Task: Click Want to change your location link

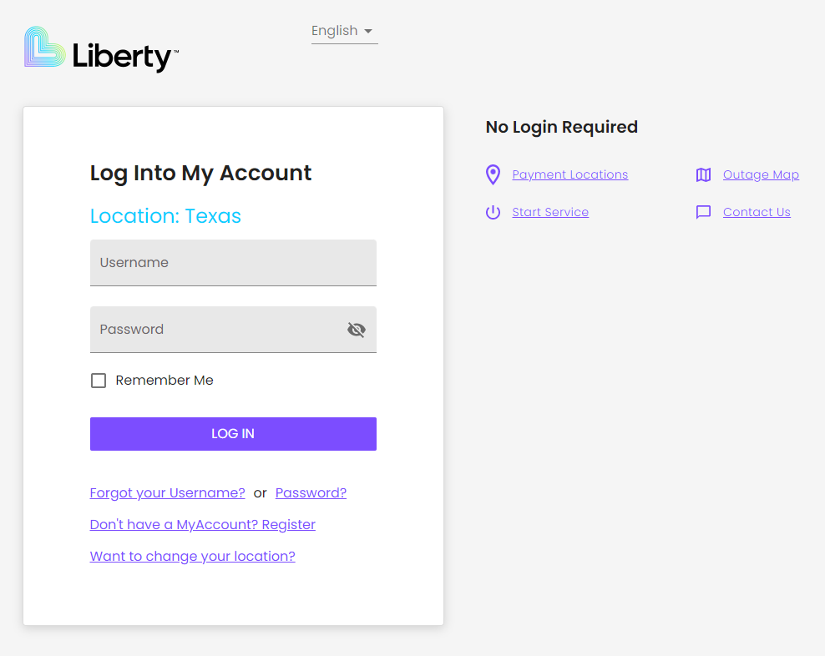Action: pyautogui.click(x=192, y=557)
